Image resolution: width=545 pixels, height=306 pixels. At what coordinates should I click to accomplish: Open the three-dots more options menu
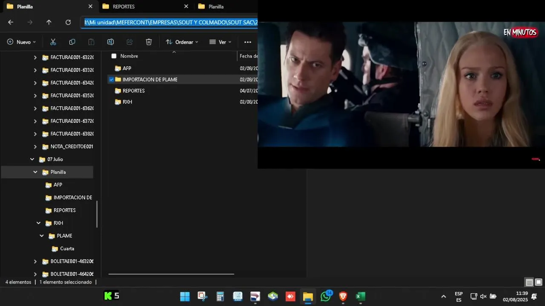(x=247, y=42)
